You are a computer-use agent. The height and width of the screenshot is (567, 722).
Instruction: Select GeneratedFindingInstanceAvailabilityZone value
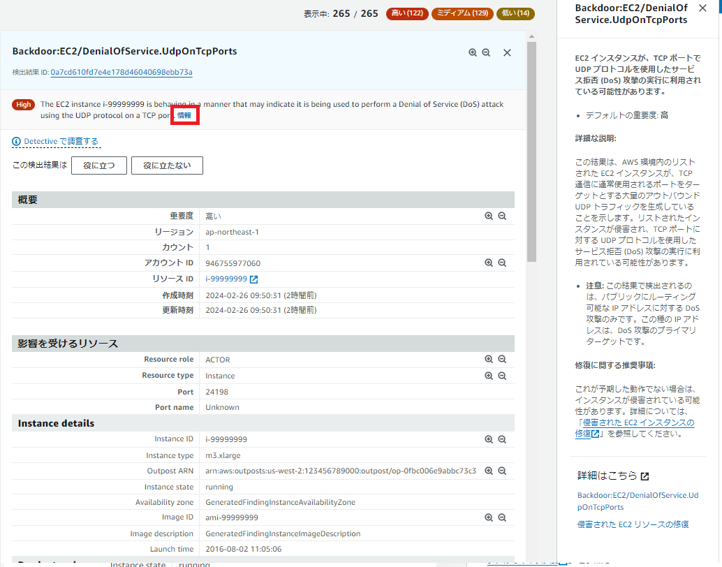pos(281,503)
